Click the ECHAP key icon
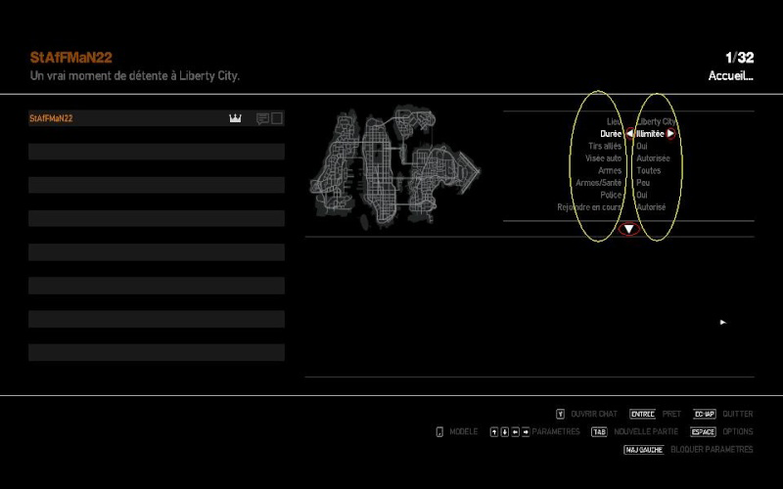 [x=704, y=414]
